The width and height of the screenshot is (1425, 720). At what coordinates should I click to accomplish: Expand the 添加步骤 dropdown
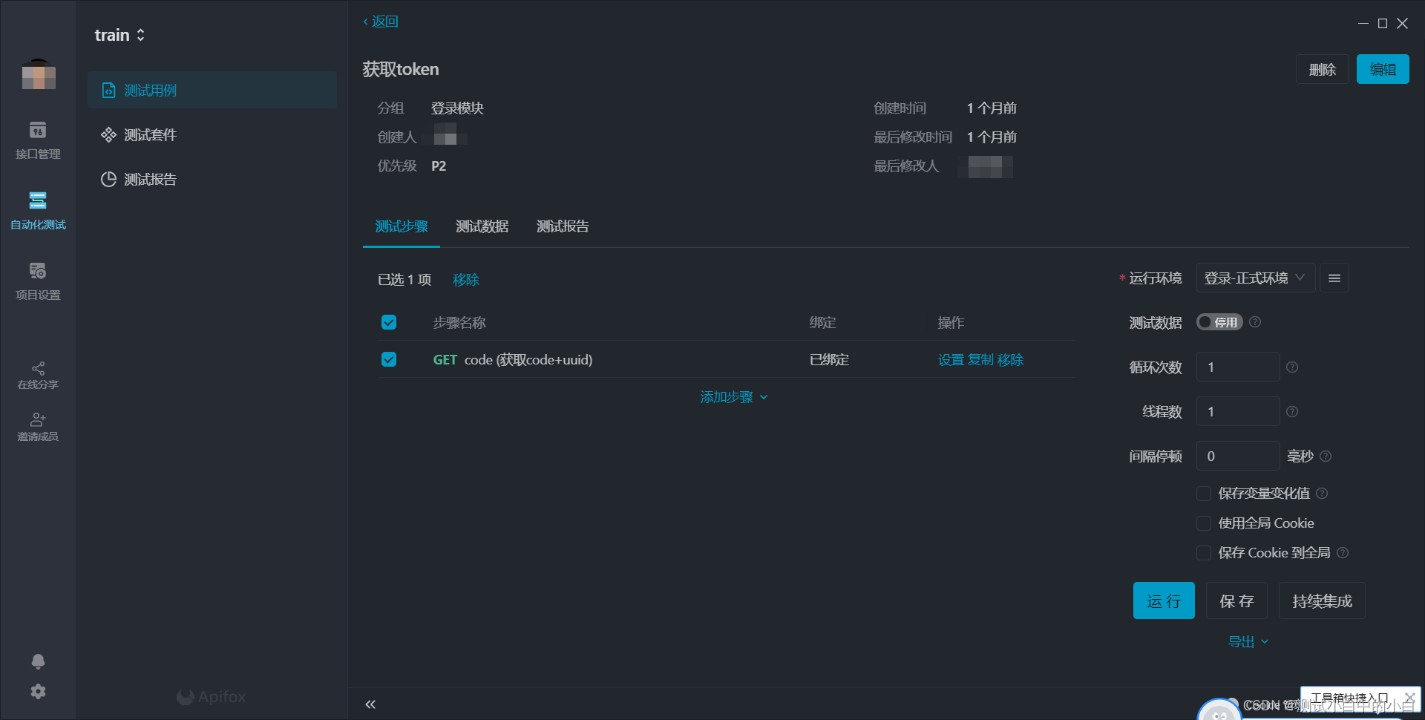(x=734, y=397)
